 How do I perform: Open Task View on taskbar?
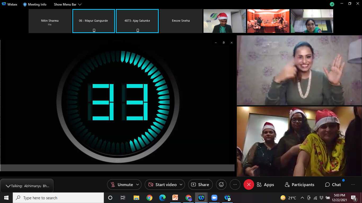tap(123, 198)
